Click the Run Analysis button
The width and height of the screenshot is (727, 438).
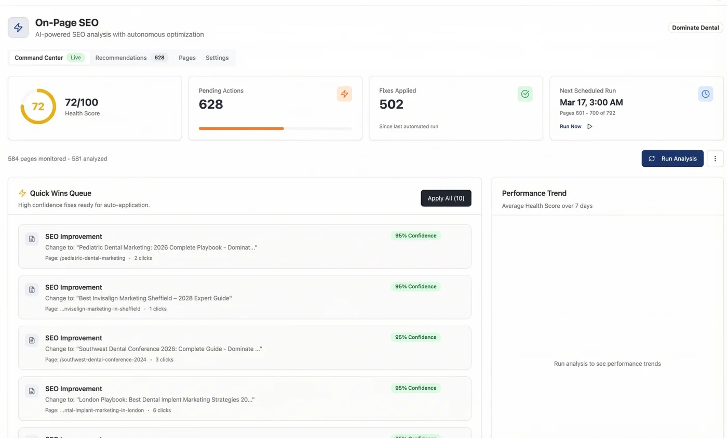pos(672,158)
